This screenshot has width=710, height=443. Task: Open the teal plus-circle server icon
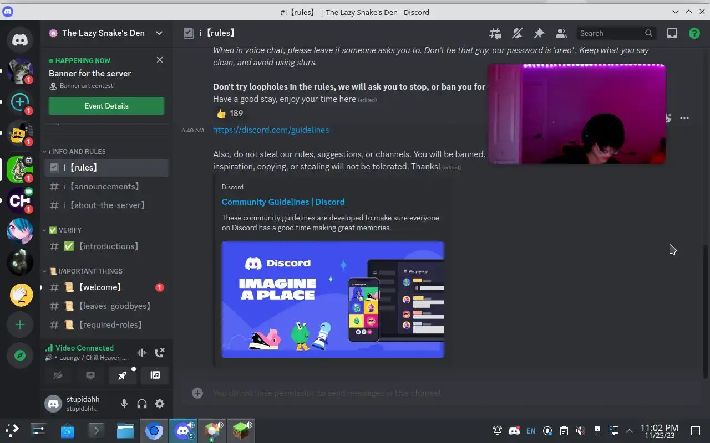point(20,102)
